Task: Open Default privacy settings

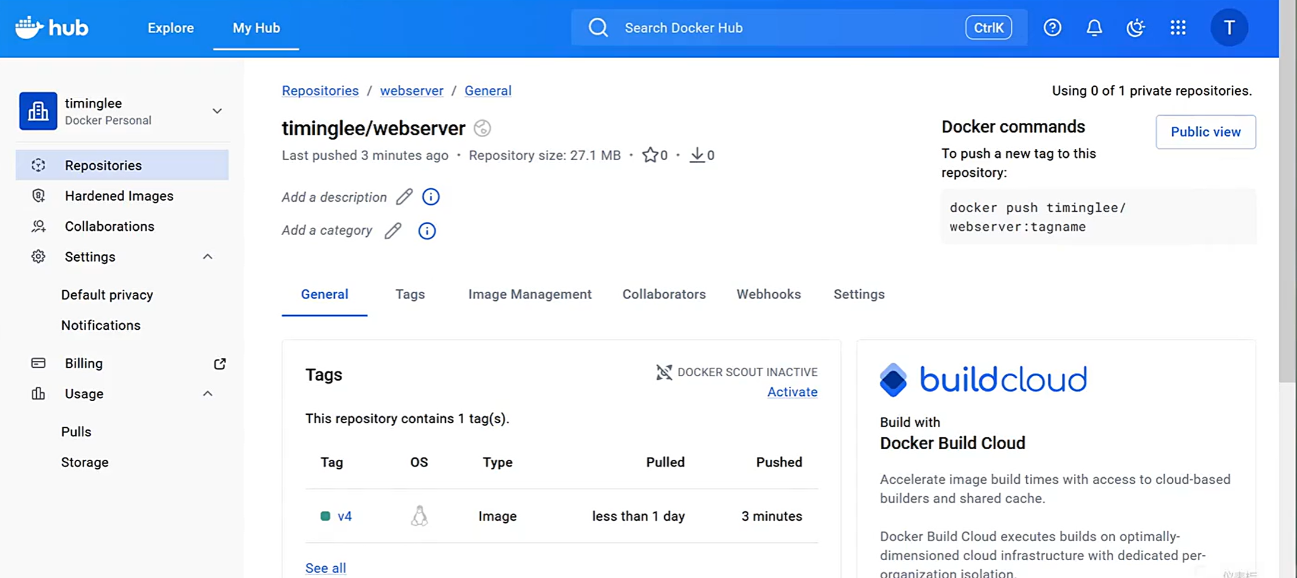Action: [x=107, y=295]
